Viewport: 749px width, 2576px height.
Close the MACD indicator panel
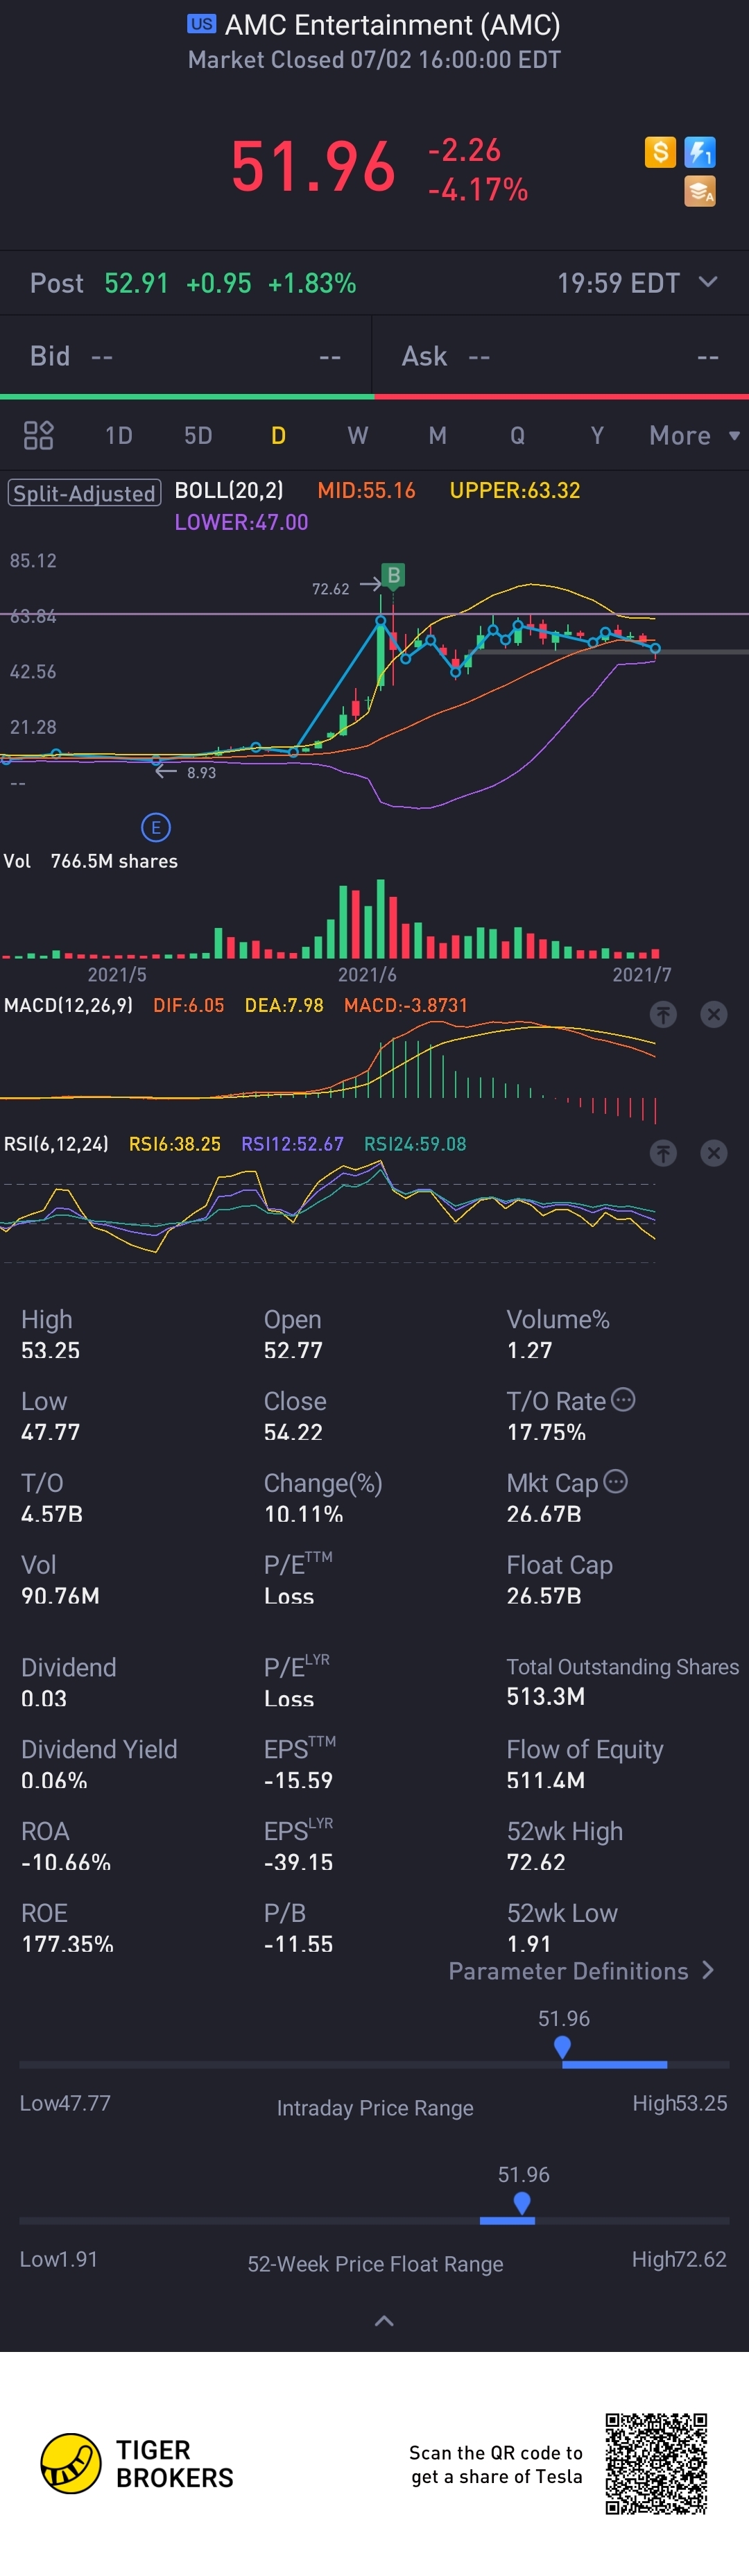pos(713,1015)
